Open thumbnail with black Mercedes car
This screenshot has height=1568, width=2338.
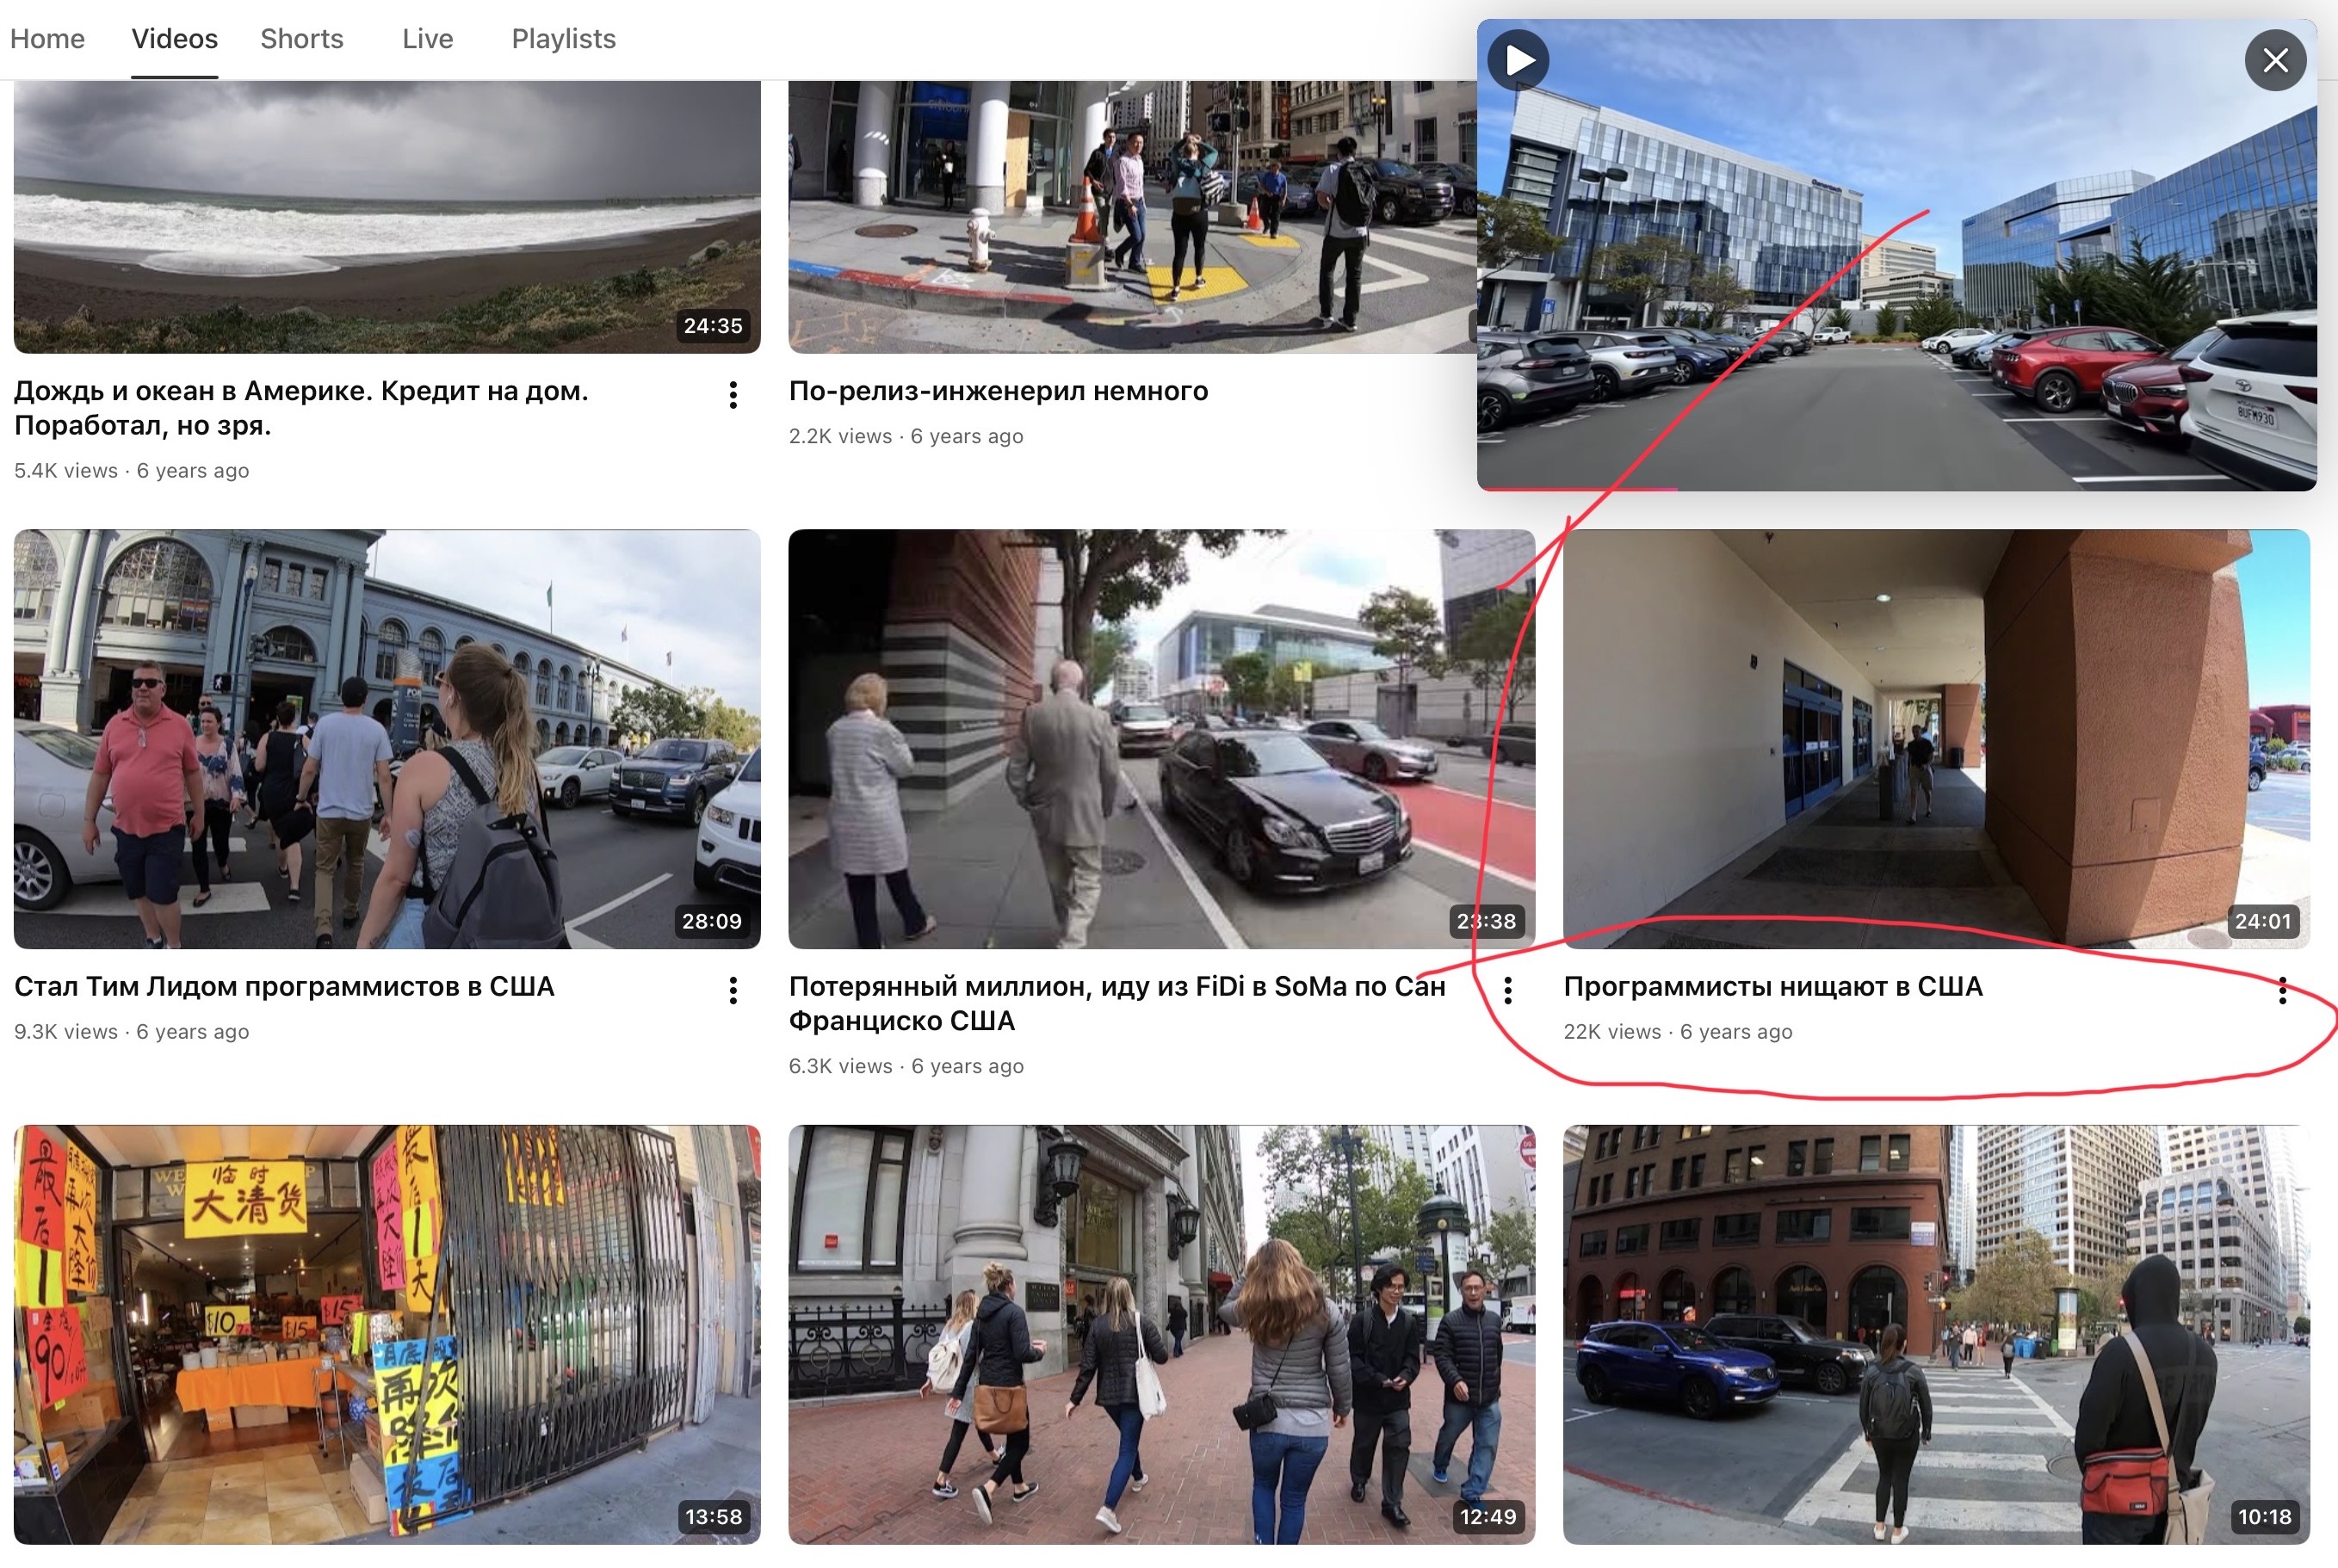[1160, 738]
